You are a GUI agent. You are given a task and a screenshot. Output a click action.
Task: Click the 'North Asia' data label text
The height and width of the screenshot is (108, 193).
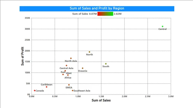click(x=71, y=61)
